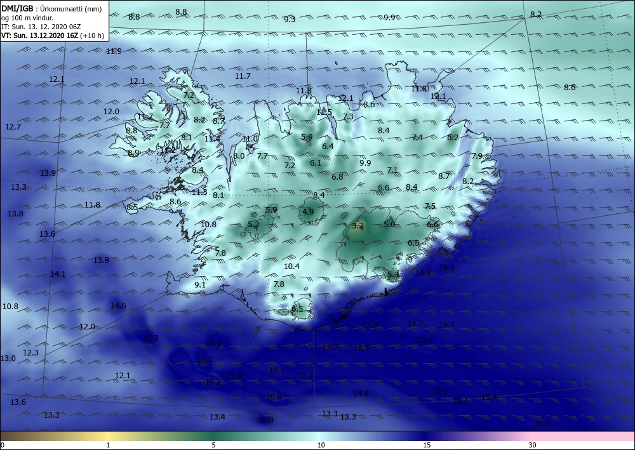Click the 15.2 value on the map

[214, 343]
